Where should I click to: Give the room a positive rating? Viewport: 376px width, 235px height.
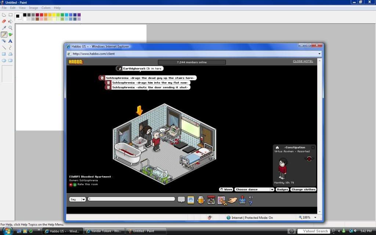(x=75, y=184)
